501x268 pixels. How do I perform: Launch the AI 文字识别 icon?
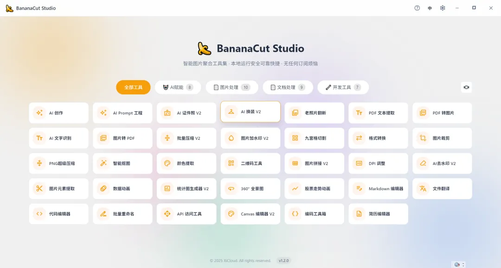tap(39, 138)
